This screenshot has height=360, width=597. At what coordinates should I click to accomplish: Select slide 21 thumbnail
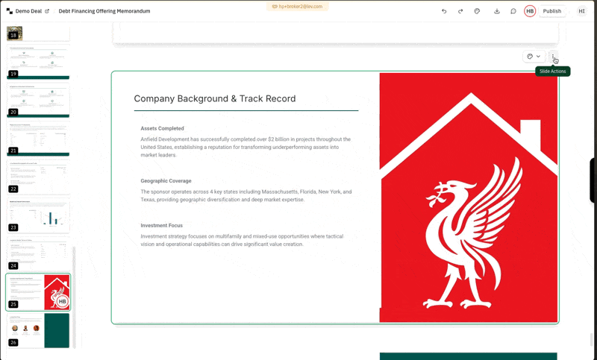coord(38,139)
